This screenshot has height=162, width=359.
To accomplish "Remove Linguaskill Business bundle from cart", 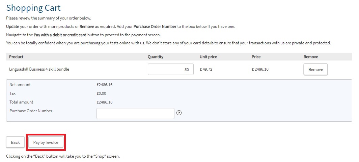I will point(316,69).
